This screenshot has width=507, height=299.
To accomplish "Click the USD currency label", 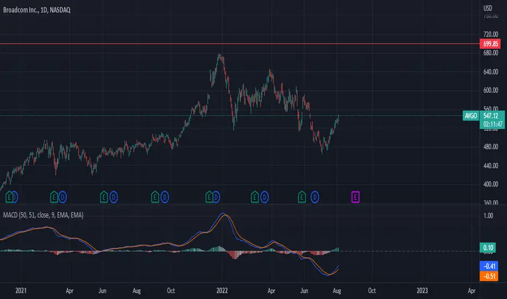I will coord(487,8).
